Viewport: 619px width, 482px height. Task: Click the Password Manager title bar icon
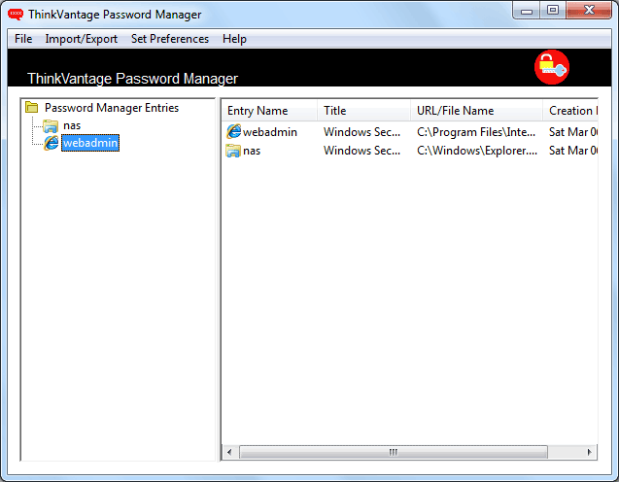[16, 15]
